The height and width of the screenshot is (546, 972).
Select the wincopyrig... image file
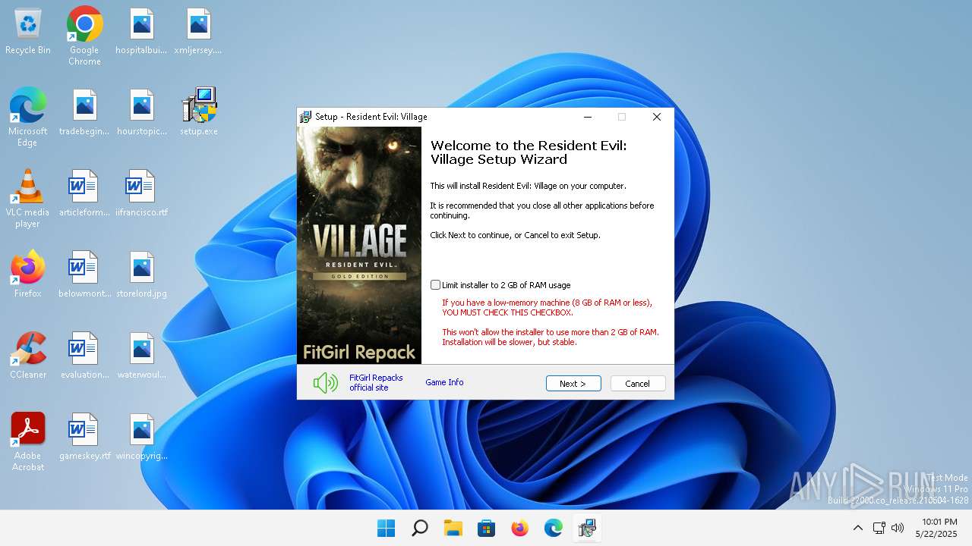(141, 438)
